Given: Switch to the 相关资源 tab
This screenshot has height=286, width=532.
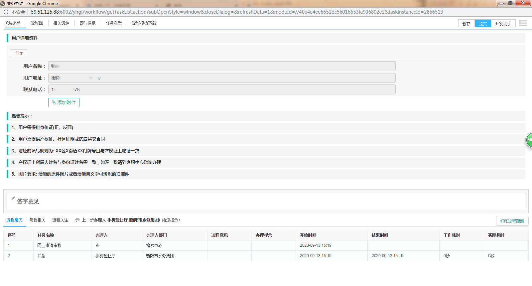Looking at the screenshot, I should coord(61,23).
